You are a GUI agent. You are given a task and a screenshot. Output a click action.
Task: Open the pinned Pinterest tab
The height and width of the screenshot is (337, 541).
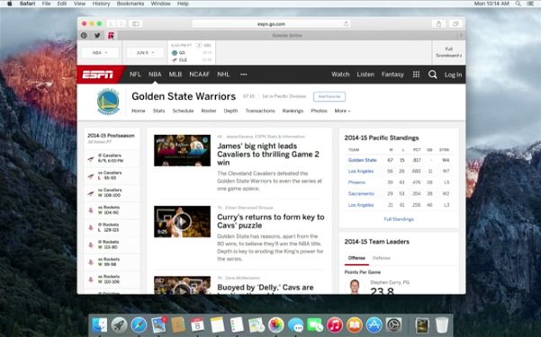(84, 35)
